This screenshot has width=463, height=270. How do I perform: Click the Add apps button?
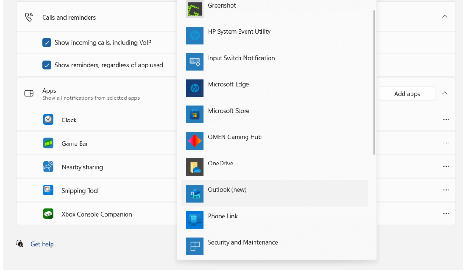407,94
